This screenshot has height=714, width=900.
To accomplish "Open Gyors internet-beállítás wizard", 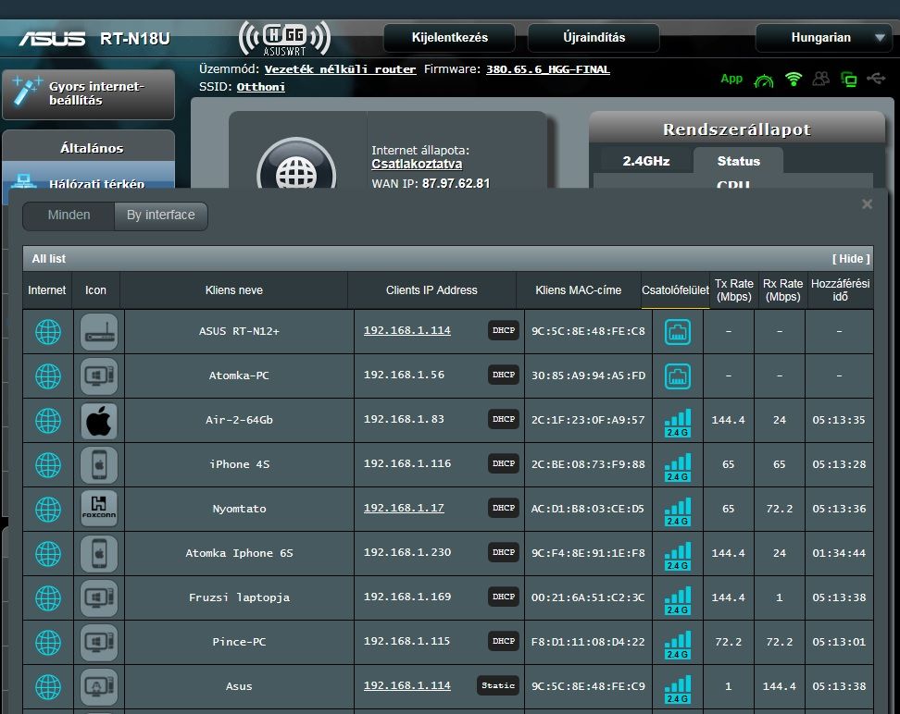I will point(88,94).
